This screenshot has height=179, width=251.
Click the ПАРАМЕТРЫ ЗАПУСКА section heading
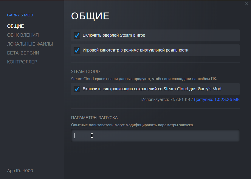pyautogui.click(x=94, y=118)
